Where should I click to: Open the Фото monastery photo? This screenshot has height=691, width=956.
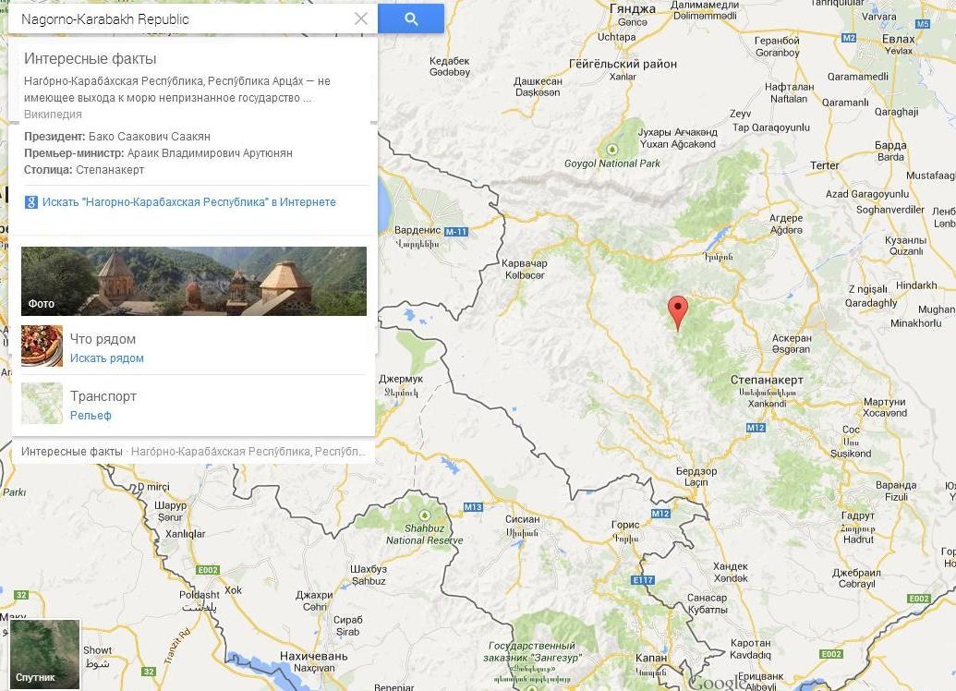(194, 281)
